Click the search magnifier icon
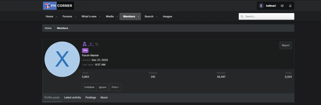The width and height of the screenshot is (321, 105). [242, 16]
